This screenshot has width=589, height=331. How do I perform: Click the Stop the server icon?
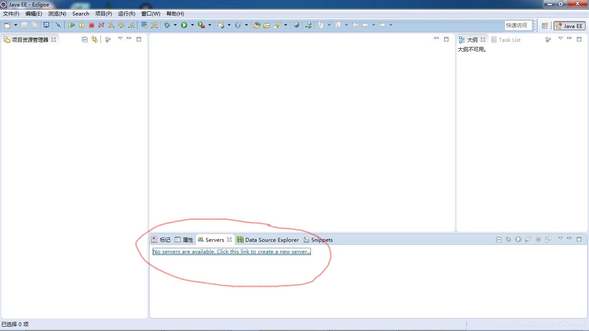[538, 239]
